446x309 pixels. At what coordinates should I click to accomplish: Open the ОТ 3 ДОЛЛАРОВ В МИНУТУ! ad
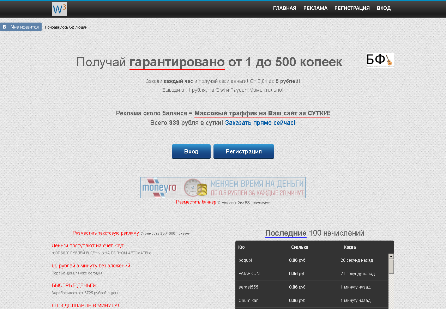point(85,305)
